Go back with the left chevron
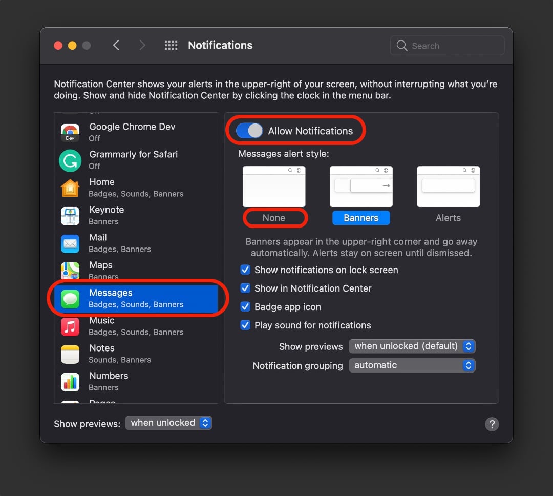 (116, 45)
